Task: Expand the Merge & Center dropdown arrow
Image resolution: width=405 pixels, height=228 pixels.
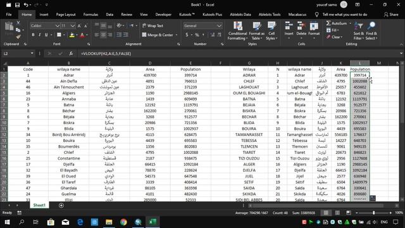Action: [177, 35]
